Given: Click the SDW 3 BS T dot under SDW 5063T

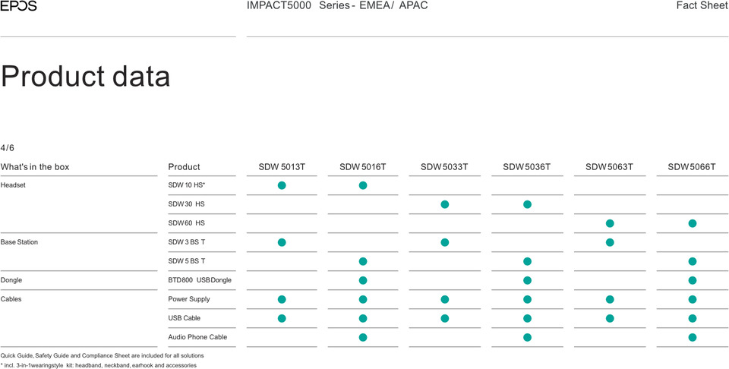Looking at the screenshot, I should point(610,242).
